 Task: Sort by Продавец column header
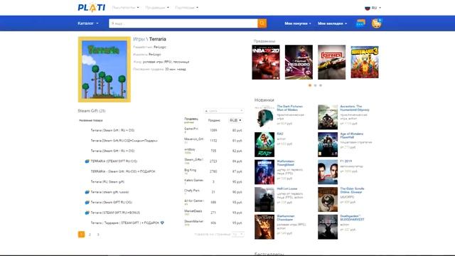[191, 119]
